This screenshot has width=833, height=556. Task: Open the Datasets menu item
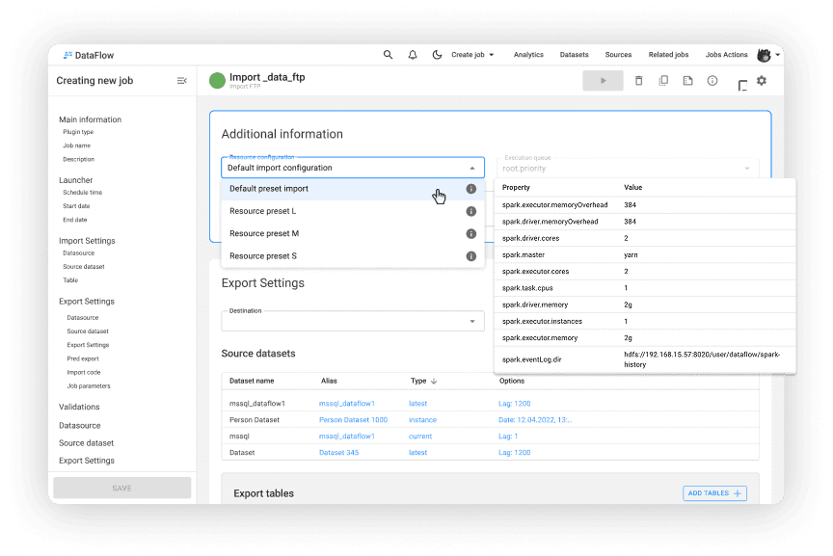point(575,55)
